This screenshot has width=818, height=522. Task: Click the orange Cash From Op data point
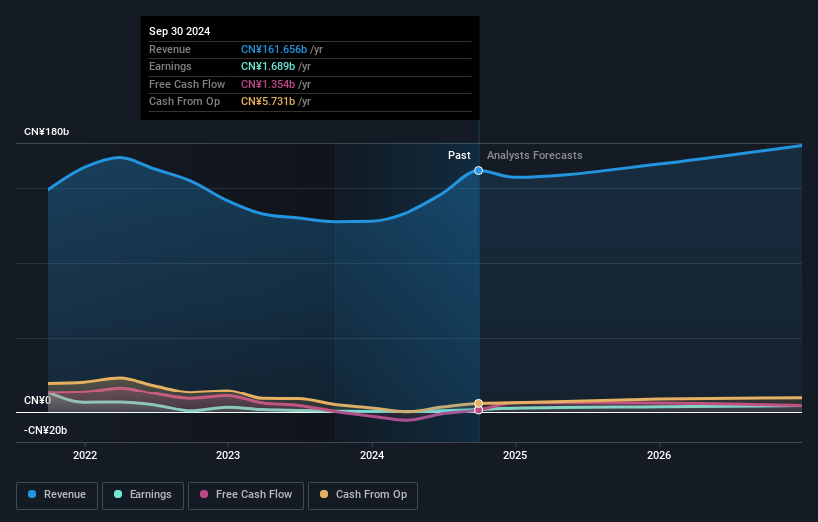click(478, 403)
